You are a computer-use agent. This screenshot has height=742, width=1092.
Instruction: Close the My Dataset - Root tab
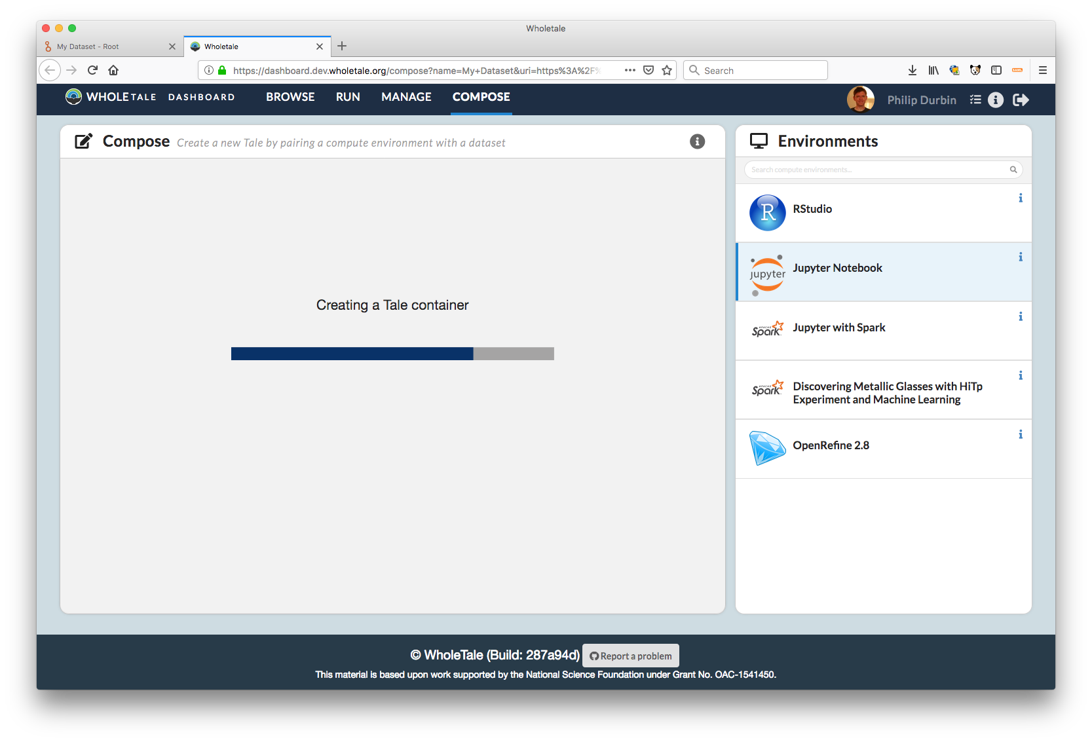(x=172, y=46)
